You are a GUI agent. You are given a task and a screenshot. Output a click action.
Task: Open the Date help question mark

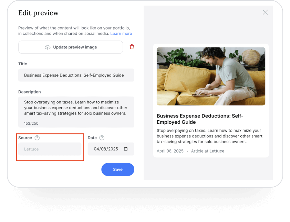point(102,138)
